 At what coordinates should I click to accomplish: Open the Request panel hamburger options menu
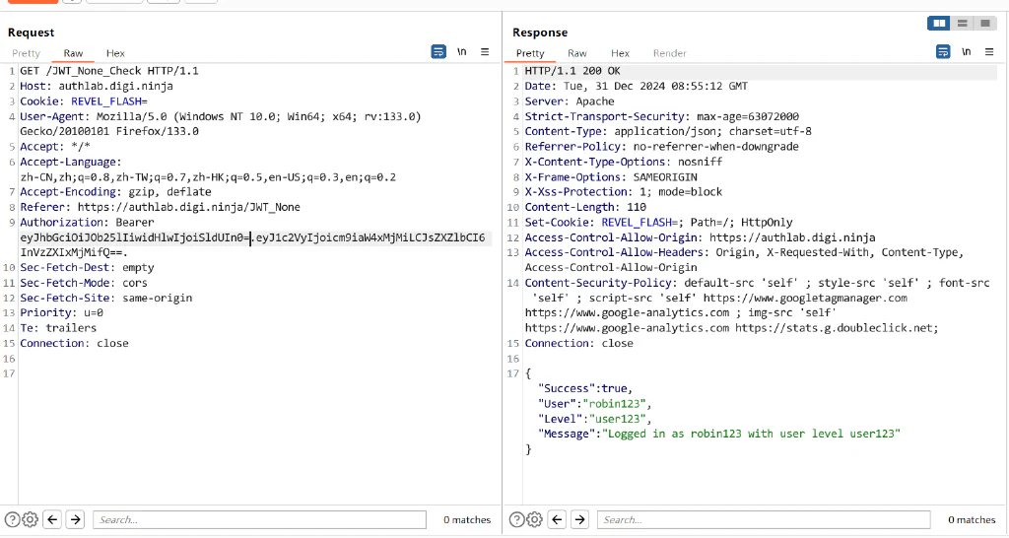click(485, 52)
